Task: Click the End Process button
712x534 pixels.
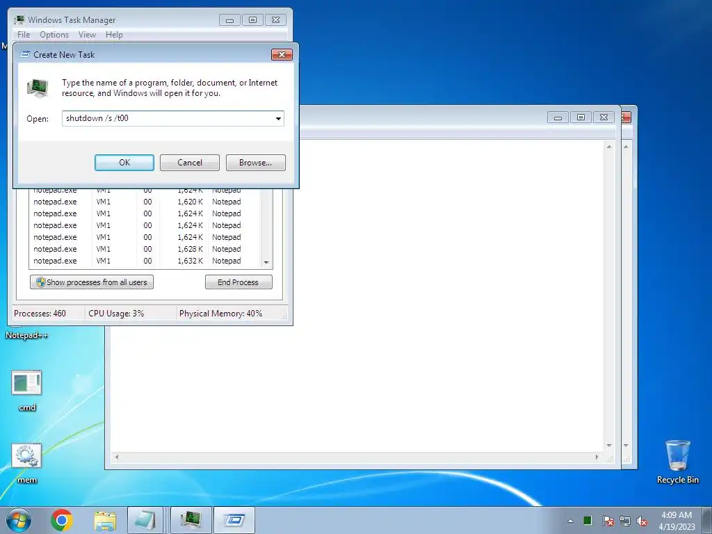Action: point(238,282)
